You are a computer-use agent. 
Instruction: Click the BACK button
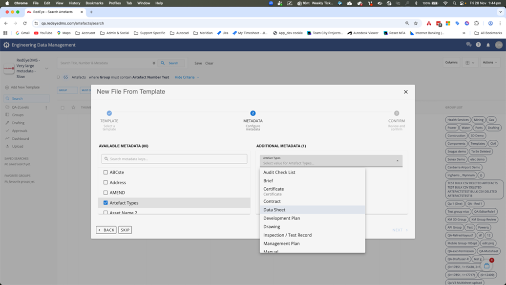coord(106,230)
